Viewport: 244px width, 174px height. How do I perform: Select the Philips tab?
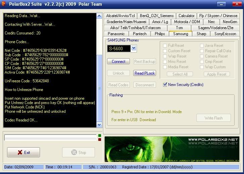[160, 34]
